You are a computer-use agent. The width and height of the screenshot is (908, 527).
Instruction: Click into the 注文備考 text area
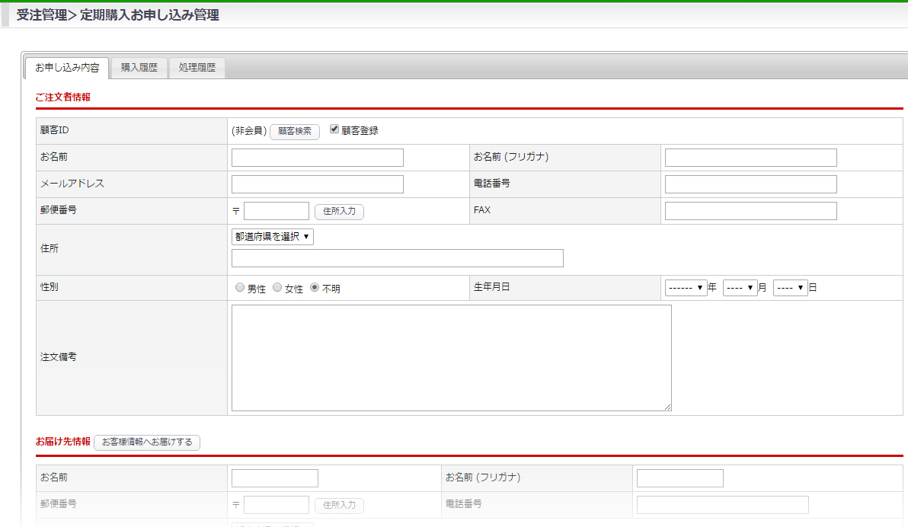coord(451,358)
